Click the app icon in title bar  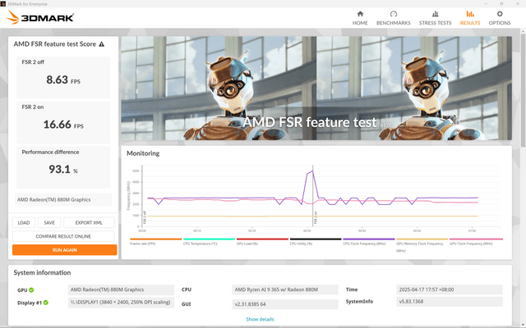coord(3,3)
